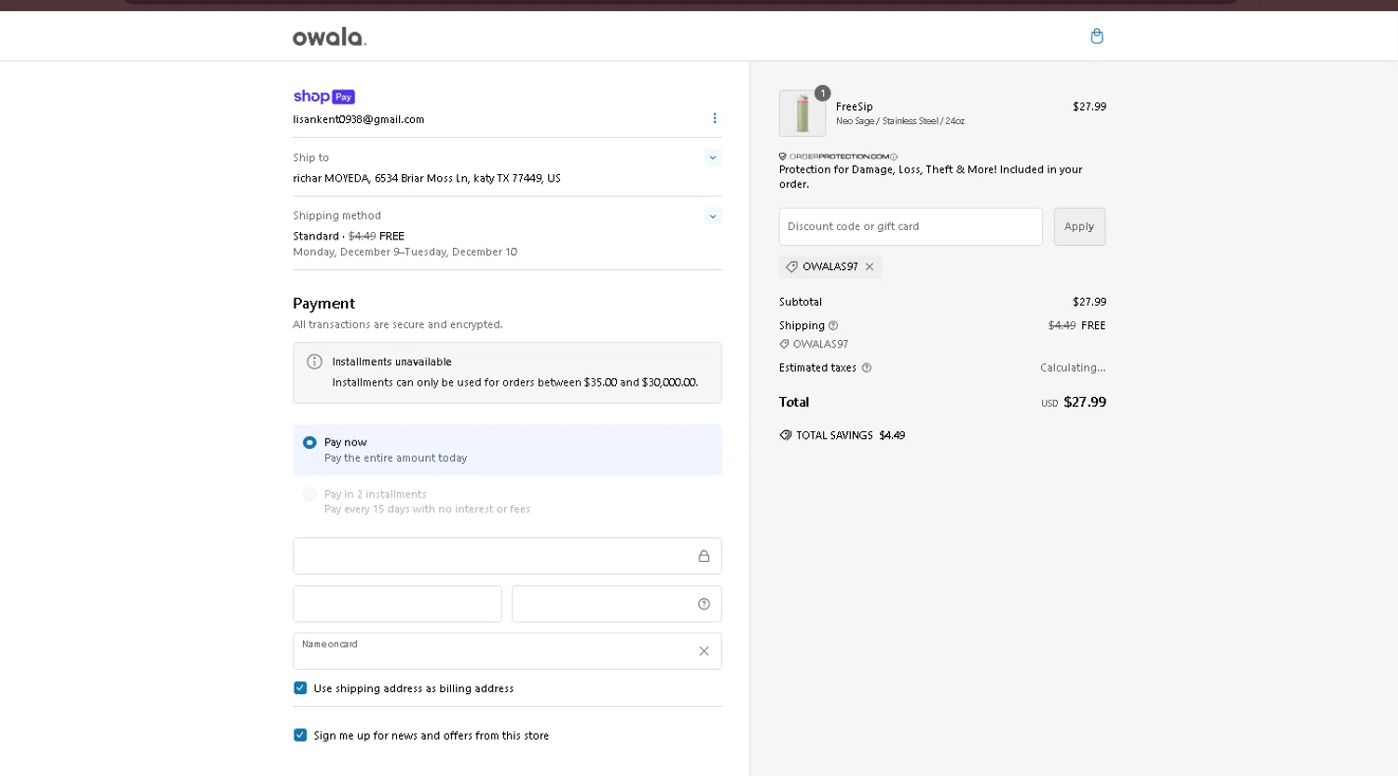1398x776 pixels.
Task: Click the estimated taxes info icon
Action: click(867, 368)
